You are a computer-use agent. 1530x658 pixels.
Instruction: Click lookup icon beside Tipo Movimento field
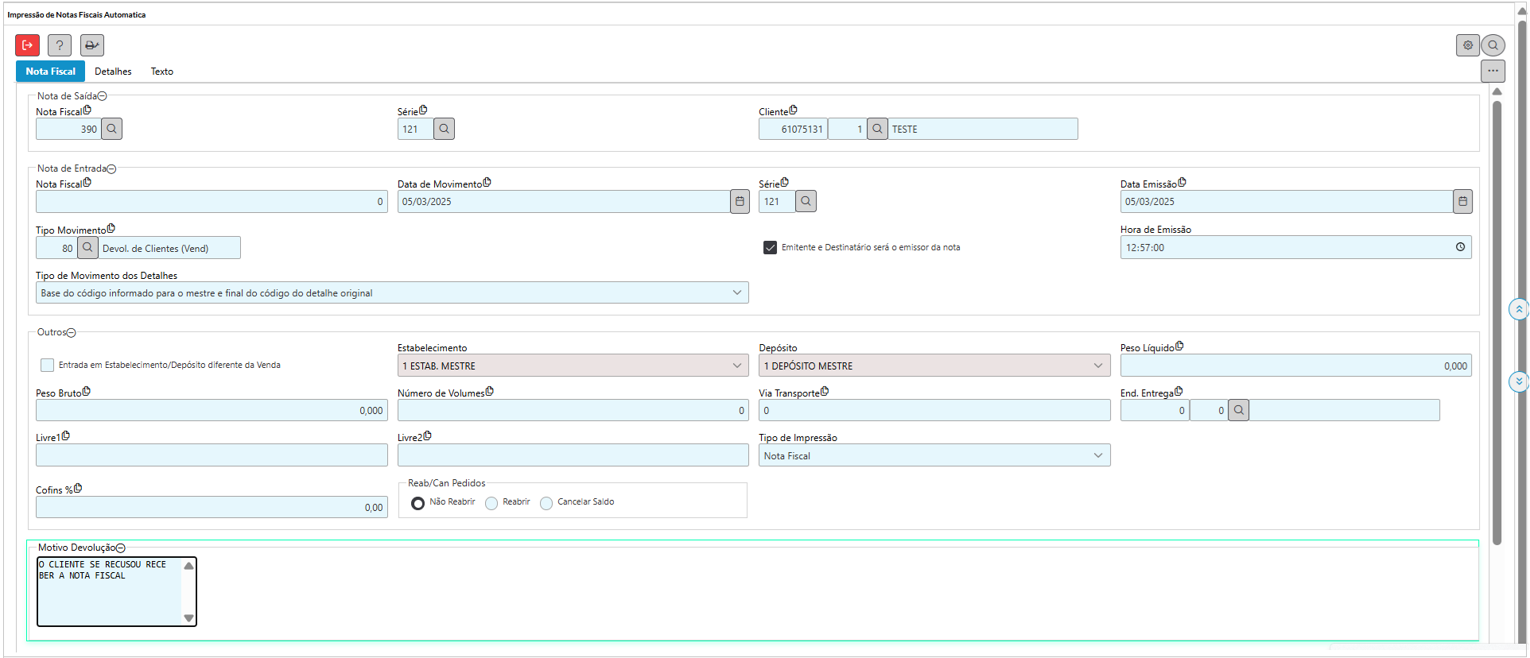87,248
